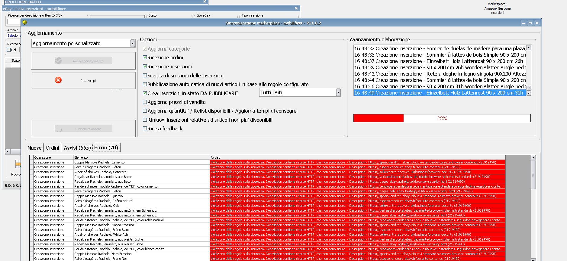Select the 16:48:35 Creazione inserzione log entry
The height and width of the screenshot is (261, 567).
coord(440,55)
